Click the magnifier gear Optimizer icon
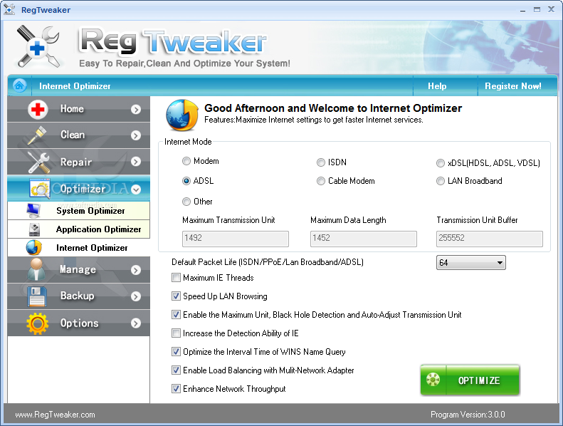 click(40, 188)
